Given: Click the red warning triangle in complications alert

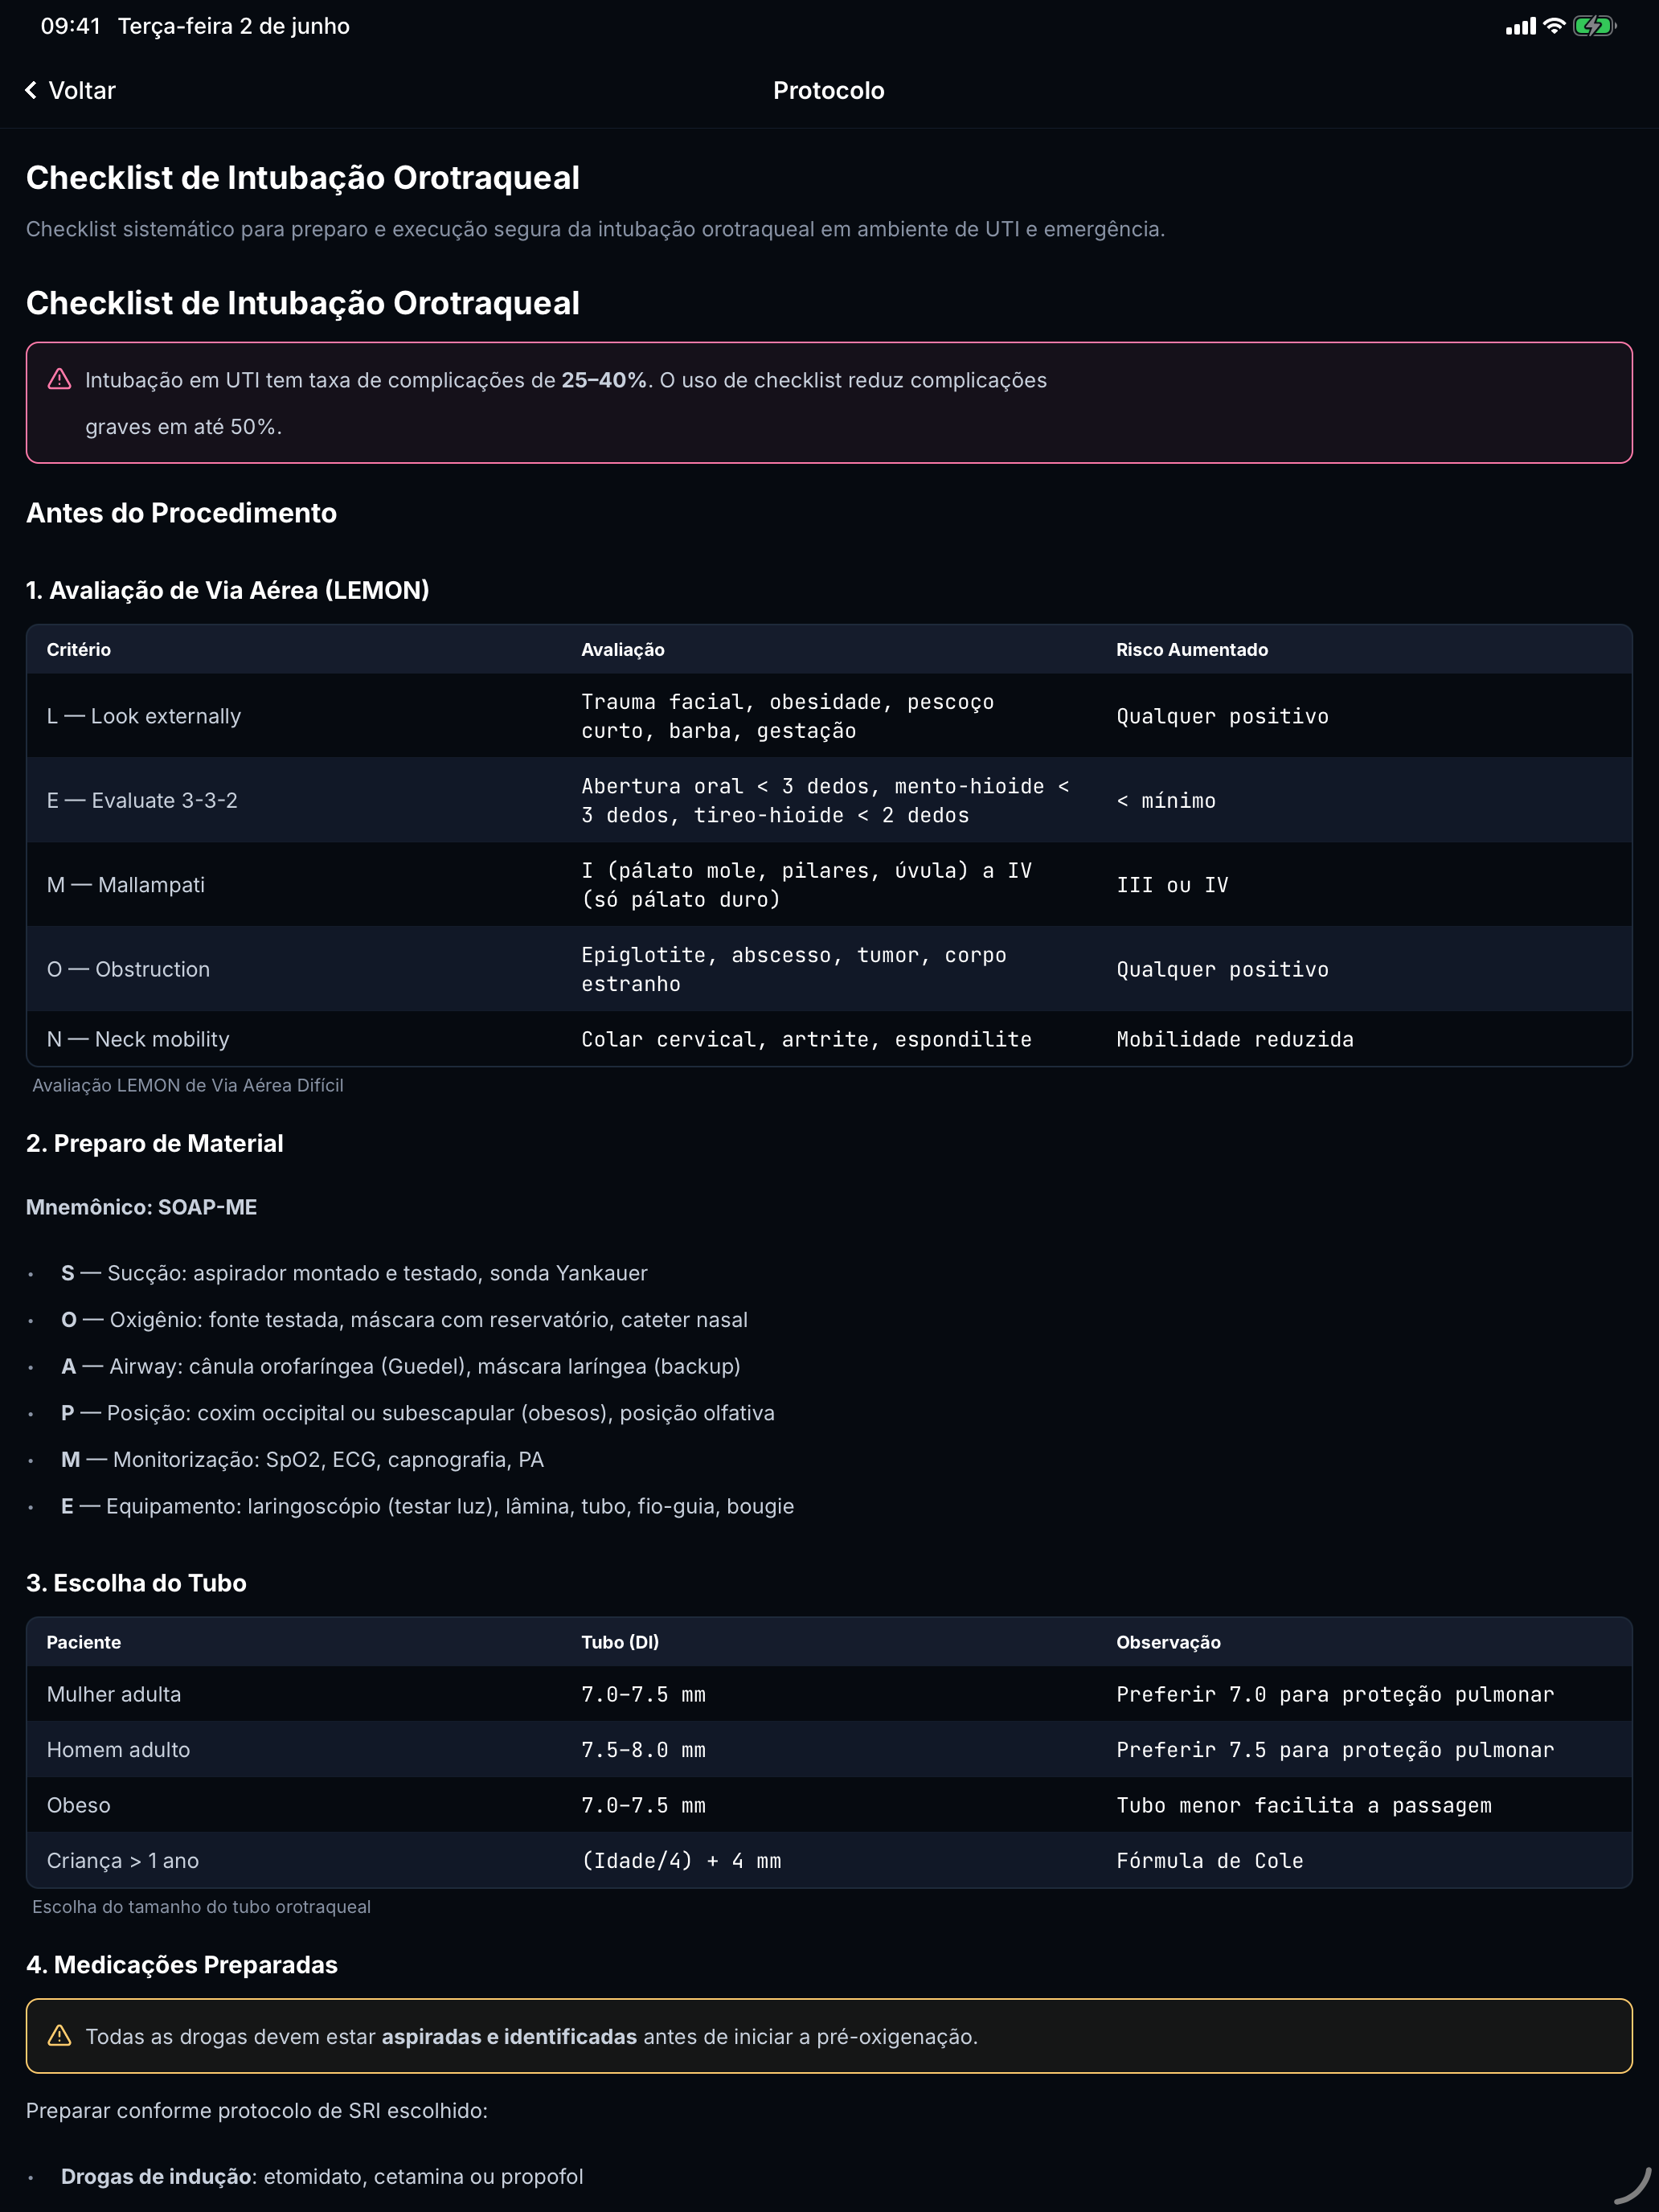Looking at the screenshot, I should [x=60, y=380].
